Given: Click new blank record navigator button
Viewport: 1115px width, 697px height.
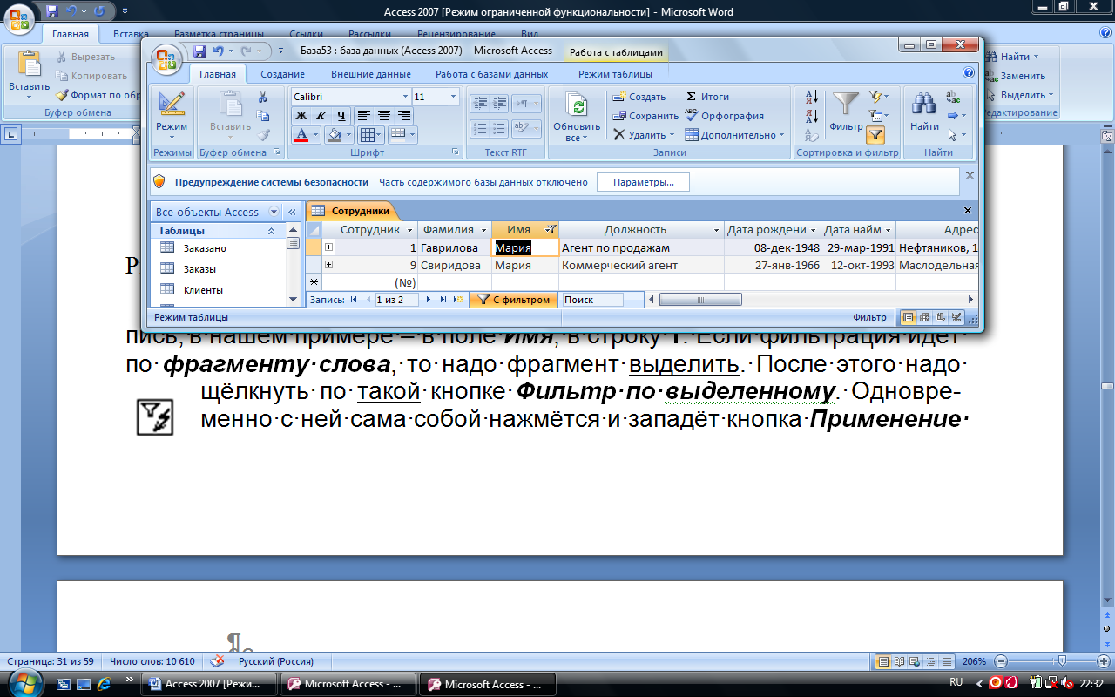Looking at the screenshot, I should 458,300.
